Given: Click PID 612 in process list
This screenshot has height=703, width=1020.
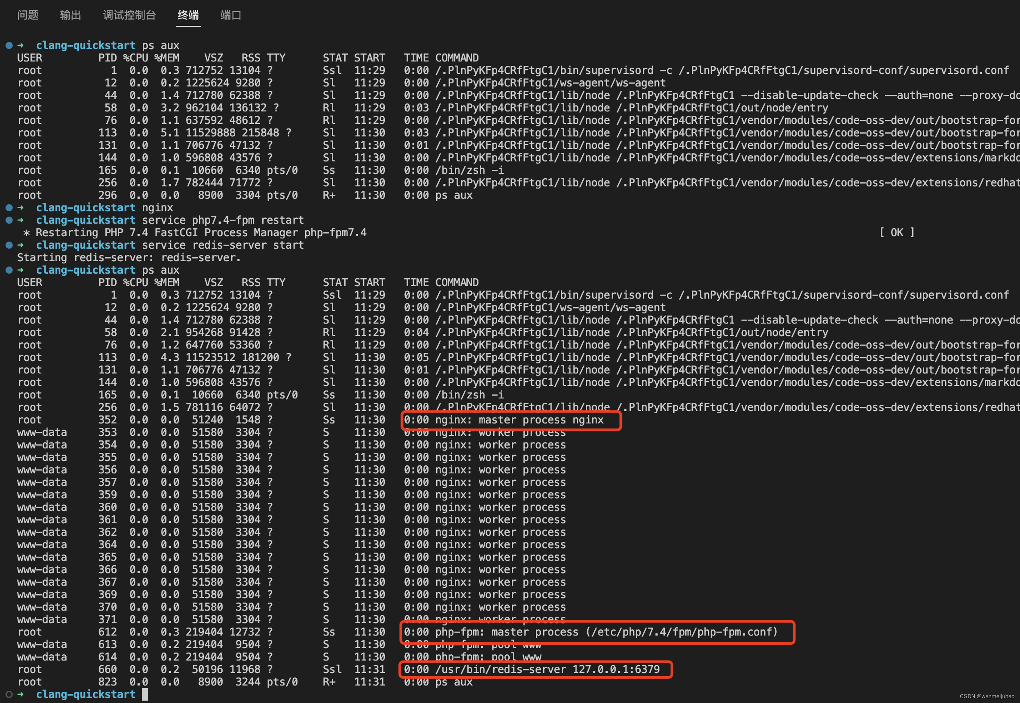Looking at the screenshot, I should pos(107,632).
